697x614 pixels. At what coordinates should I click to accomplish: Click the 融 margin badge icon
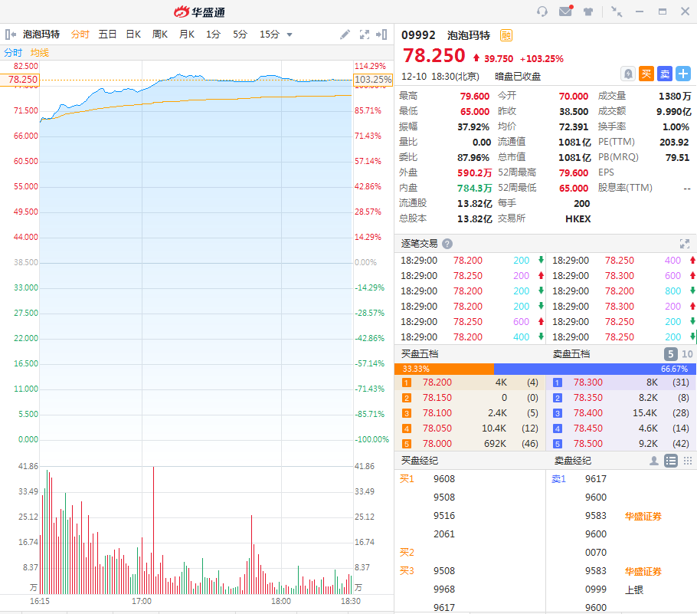click(x=506, y=35)
